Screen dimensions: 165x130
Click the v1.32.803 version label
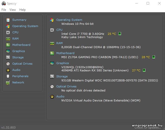click(x=8, y=127)
